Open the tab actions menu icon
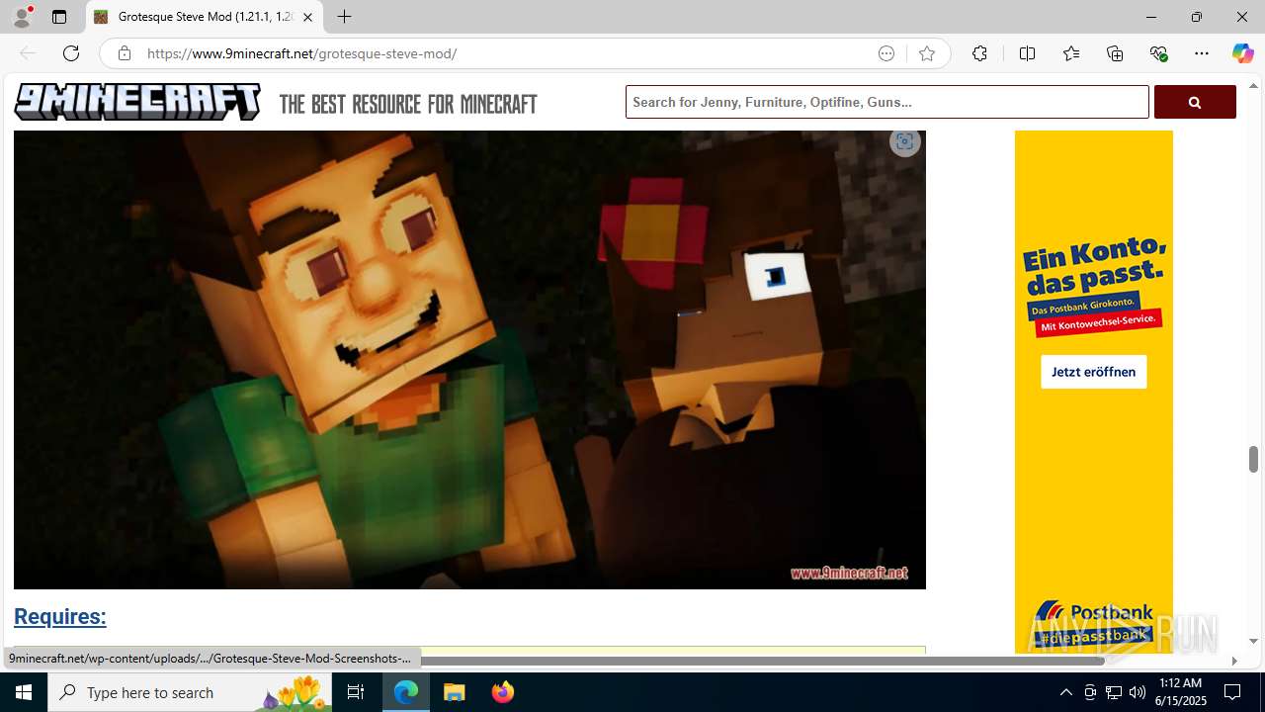 [59, 17]
